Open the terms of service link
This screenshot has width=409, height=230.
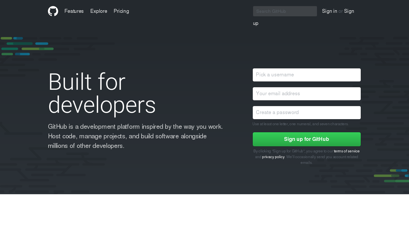pyautogui.click(x=347, y=151)
